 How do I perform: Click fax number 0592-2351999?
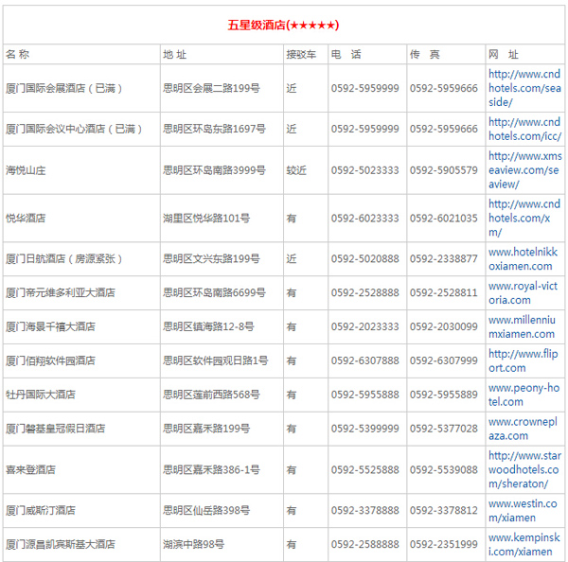444,544
